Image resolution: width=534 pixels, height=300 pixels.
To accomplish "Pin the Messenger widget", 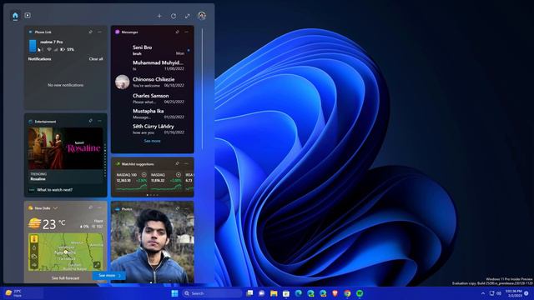I will [178, 32].
